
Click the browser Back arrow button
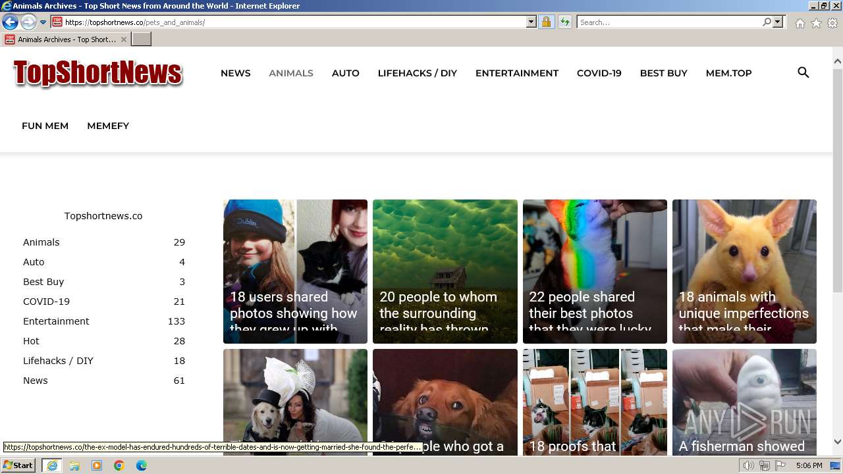pyautogui.click(x=10, y=22)
